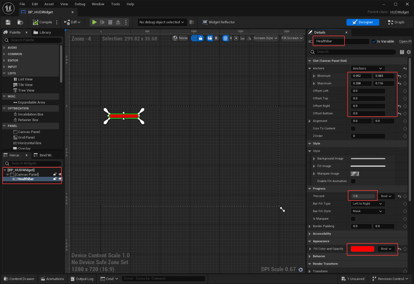
Task: Click the Browse to asset icon
Action: coord(20,22)
